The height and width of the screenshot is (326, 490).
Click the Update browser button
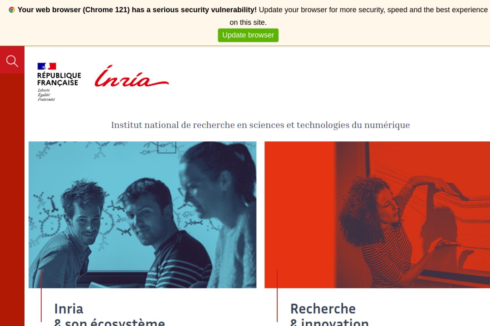[248, 35]
